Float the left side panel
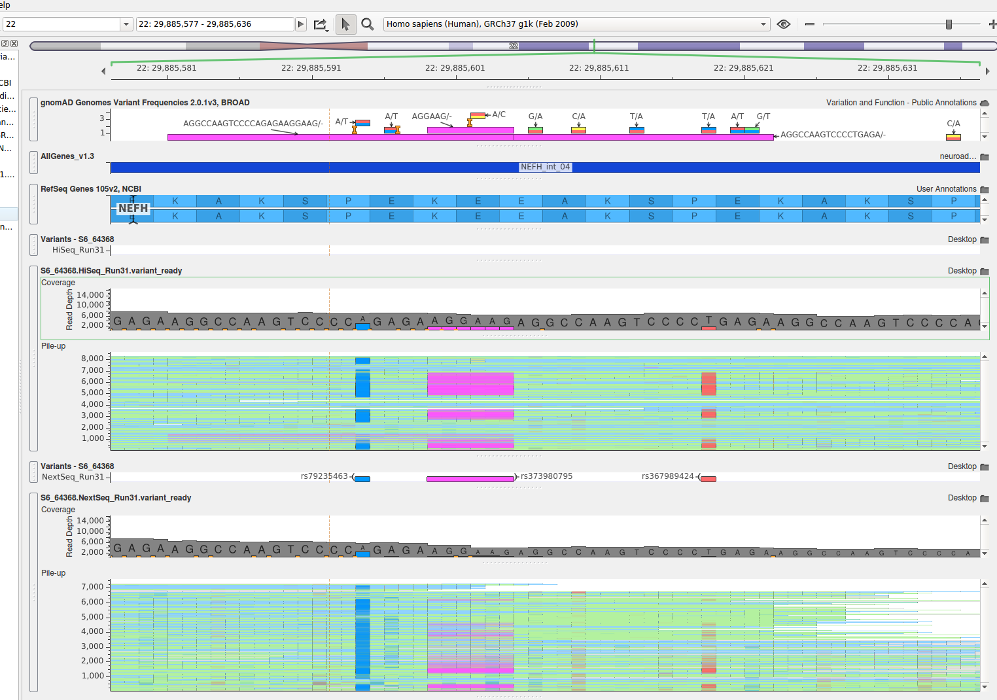 (5, 44)
